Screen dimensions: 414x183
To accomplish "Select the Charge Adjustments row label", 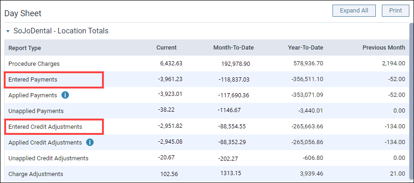I will tap(36, 174).
